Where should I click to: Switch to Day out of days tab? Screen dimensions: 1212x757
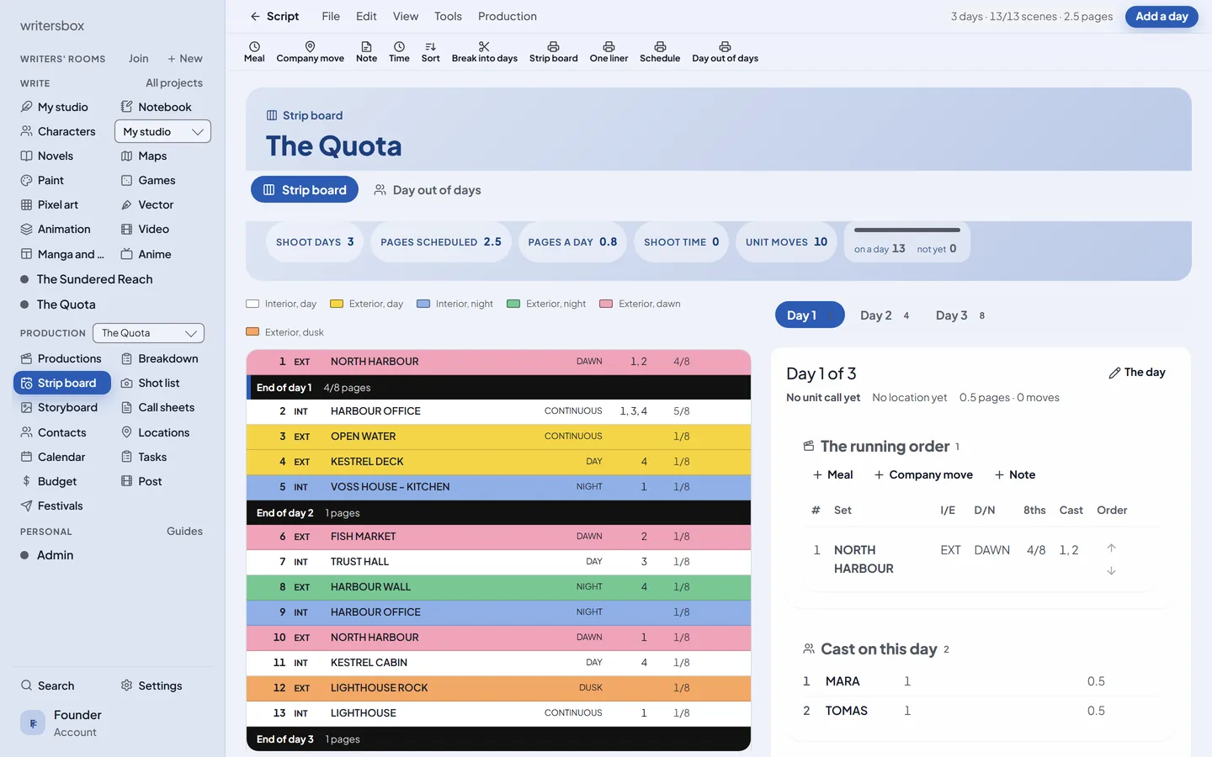[428, 190]
